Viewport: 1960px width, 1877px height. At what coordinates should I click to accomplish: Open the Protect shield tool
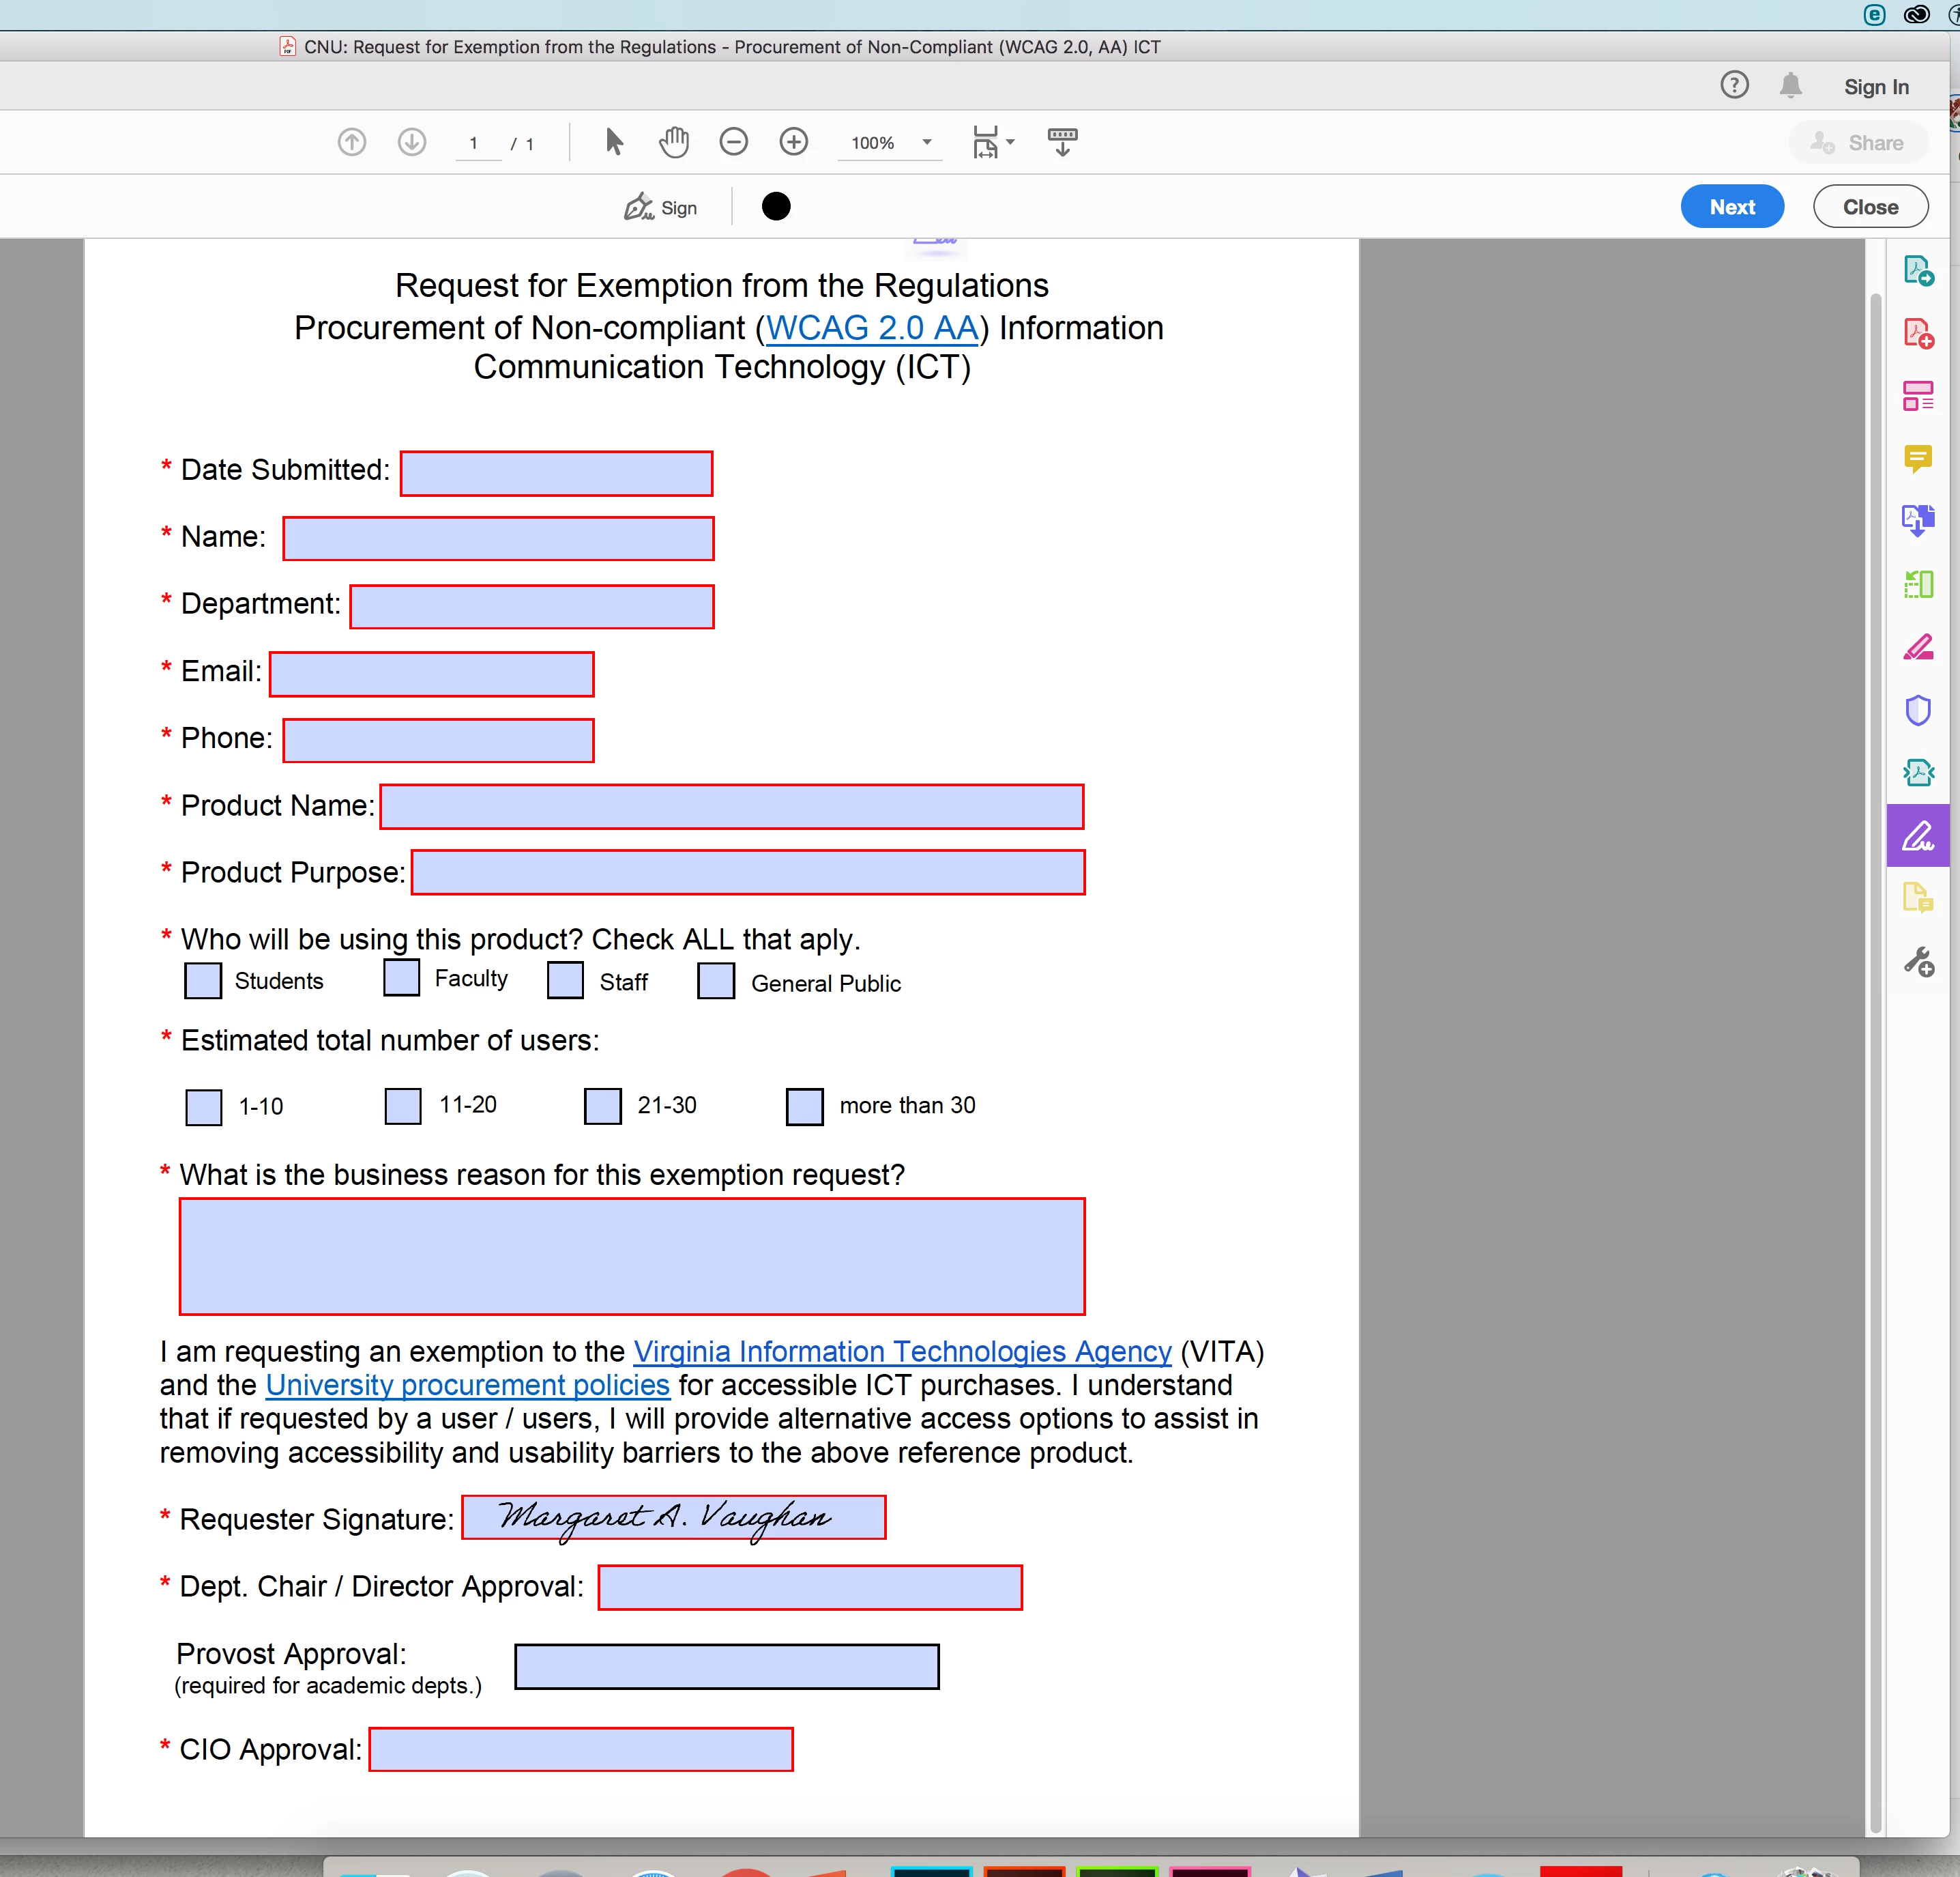coord(1917,711)
